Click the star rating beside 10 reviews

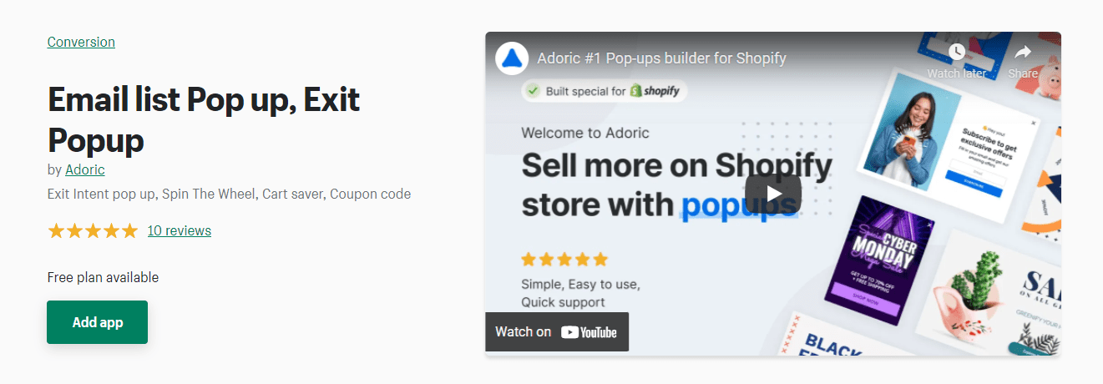click(93, 231)
